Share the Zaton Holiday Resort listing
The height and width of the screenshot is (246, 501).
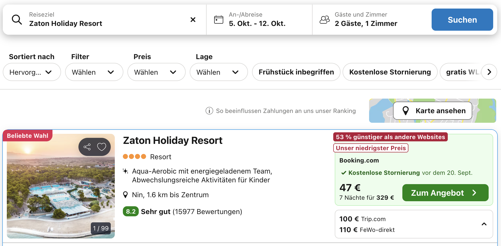tap(87, 147)
